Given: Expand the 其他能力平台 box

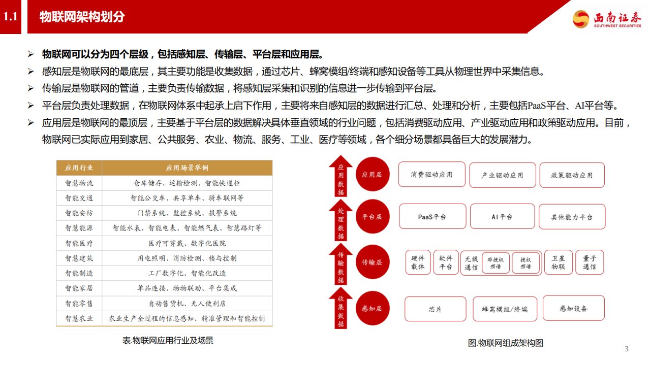Looking at the screenshot, I should point(572,216).
